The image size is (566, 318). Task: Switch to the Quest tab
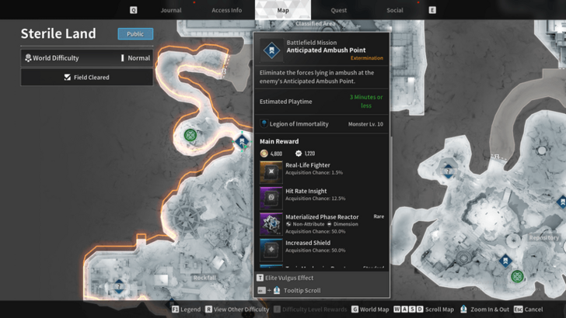tap(338, 10)
